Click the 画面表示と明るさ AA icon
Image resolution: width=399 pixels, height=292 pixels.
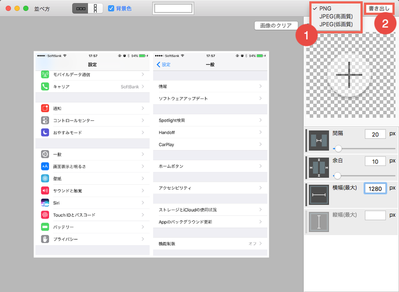coord(45,166)
